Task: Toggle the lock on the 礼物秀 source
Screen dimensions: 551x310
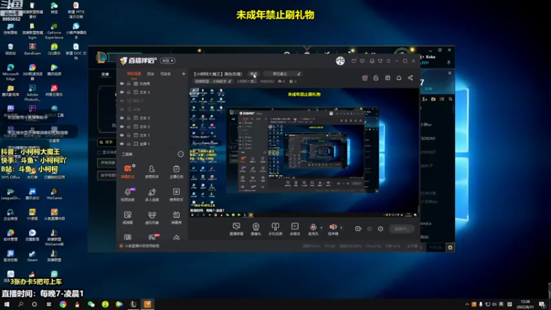Action: point(129,83)
